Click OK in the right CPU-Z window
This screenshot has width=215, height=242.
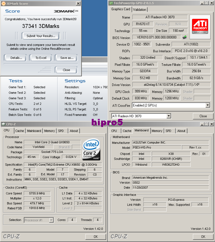point(203,236)
